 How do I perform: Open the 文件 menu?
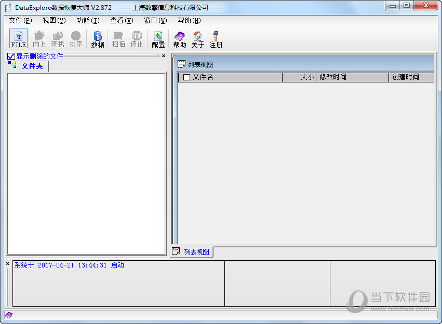17,21
